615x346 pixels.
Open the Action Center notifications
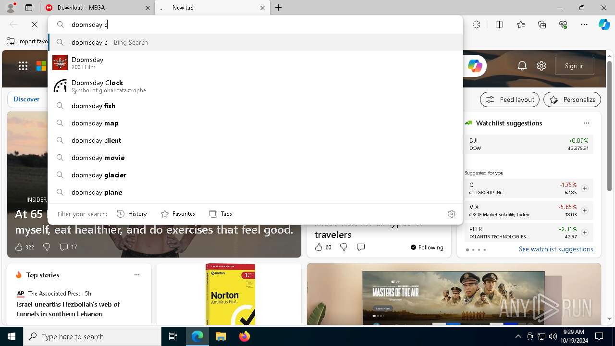599,336
